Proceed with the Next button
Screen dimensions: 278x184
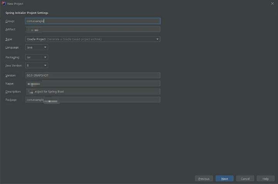click(x=224, y=179)
